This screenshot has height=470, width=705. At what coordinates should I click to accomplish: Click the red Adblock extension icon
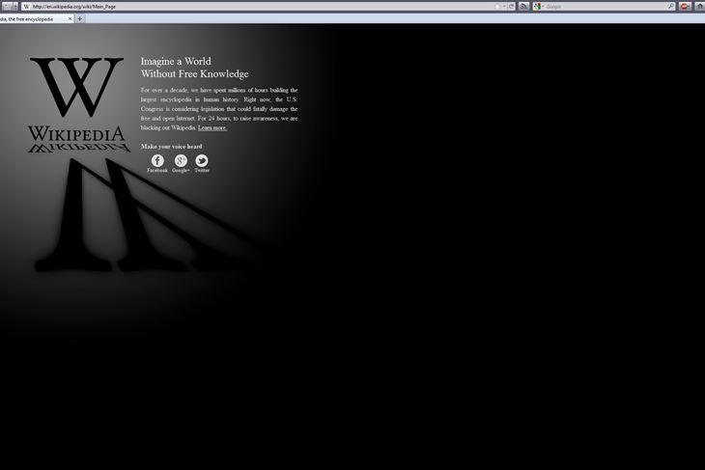click(685, 7)
